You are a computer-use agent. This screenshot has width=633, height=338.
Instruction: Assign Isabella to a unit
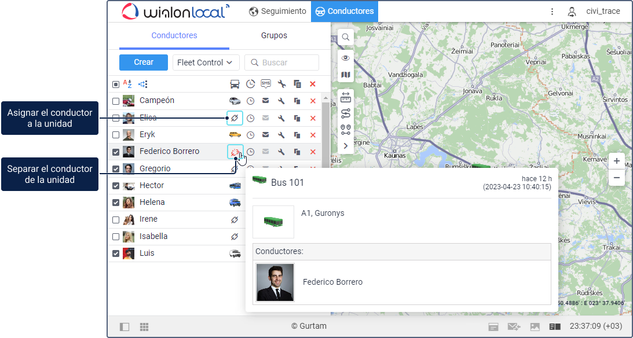pos(235,236)
